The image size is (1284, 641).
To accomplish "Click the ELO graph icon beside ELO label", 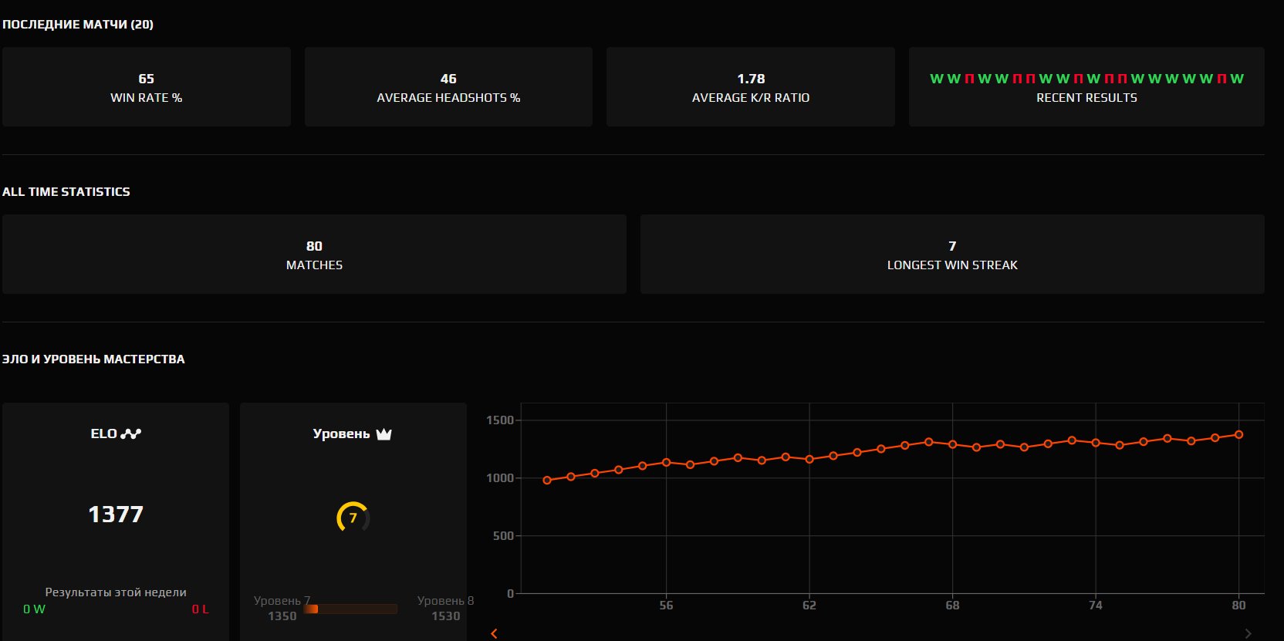I will (131, 434).
